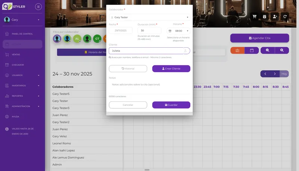Click the add user icon in header
This screenshot has height=171, width=299.
click(x=275, y=16)
